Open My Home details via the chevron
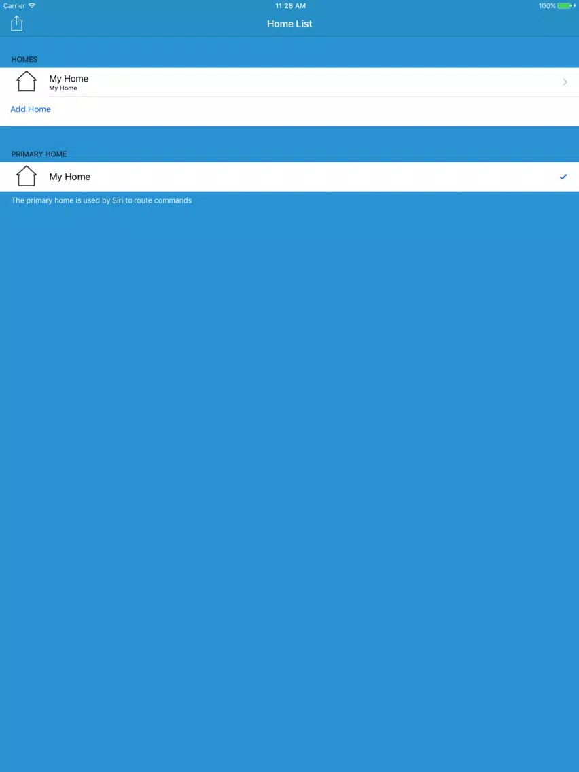 565,82
